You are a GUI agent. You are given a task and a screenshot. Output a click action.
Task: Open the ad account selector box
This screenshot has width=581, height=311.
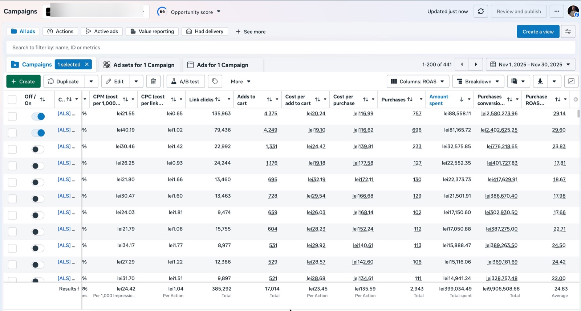[x=96, y=12]
